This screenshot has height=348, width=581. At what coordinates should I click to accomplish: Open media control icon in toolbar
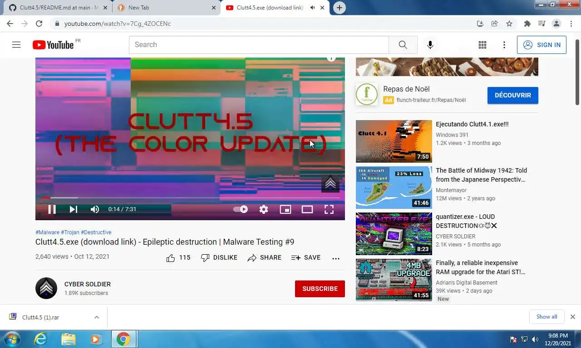[x=542, y=24]
